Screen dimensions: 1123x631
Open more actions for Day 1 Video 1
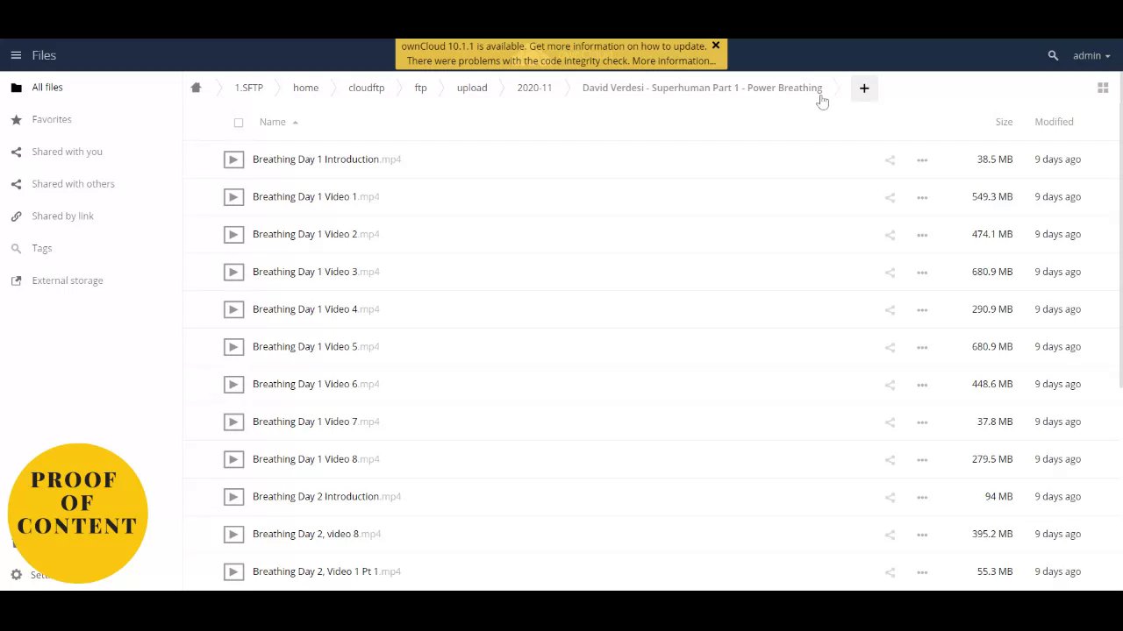[x=922, y=197]
